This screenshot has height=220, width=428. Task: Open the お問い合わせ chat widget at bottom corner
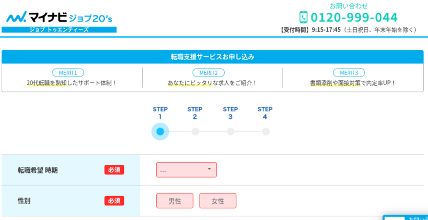click(x=406, y=217)
